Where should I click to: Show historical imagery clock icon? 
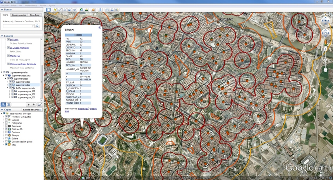[81, 10]
